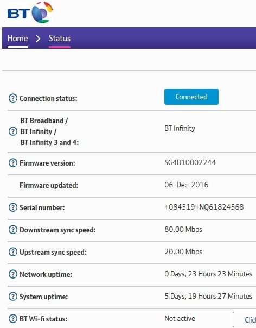Click the Connected status button
The height and width of the screenshot is (328, 256).
[191, 97]
